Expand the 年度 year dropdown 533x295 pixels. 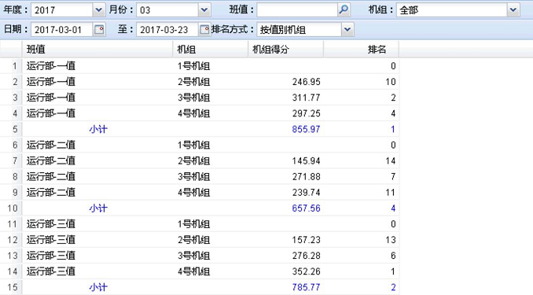coord(98,10)
